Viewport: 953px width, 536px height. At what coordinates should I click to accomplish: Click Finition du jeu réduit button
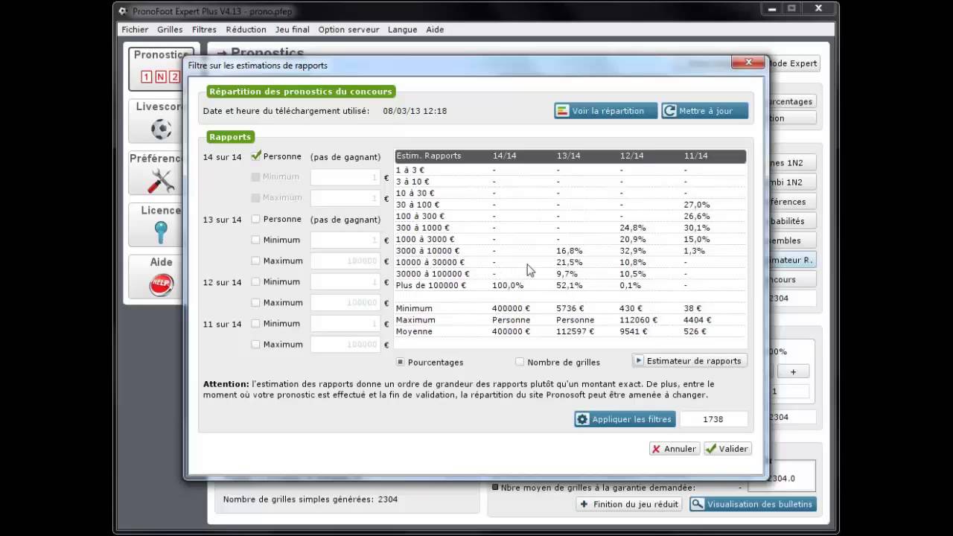click(628, 504)
